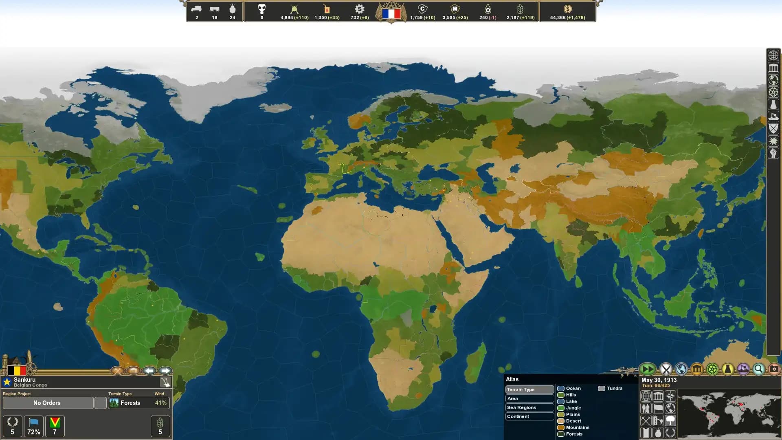
Task: Select the crossed swords military icon
Action: pos(666,369)
